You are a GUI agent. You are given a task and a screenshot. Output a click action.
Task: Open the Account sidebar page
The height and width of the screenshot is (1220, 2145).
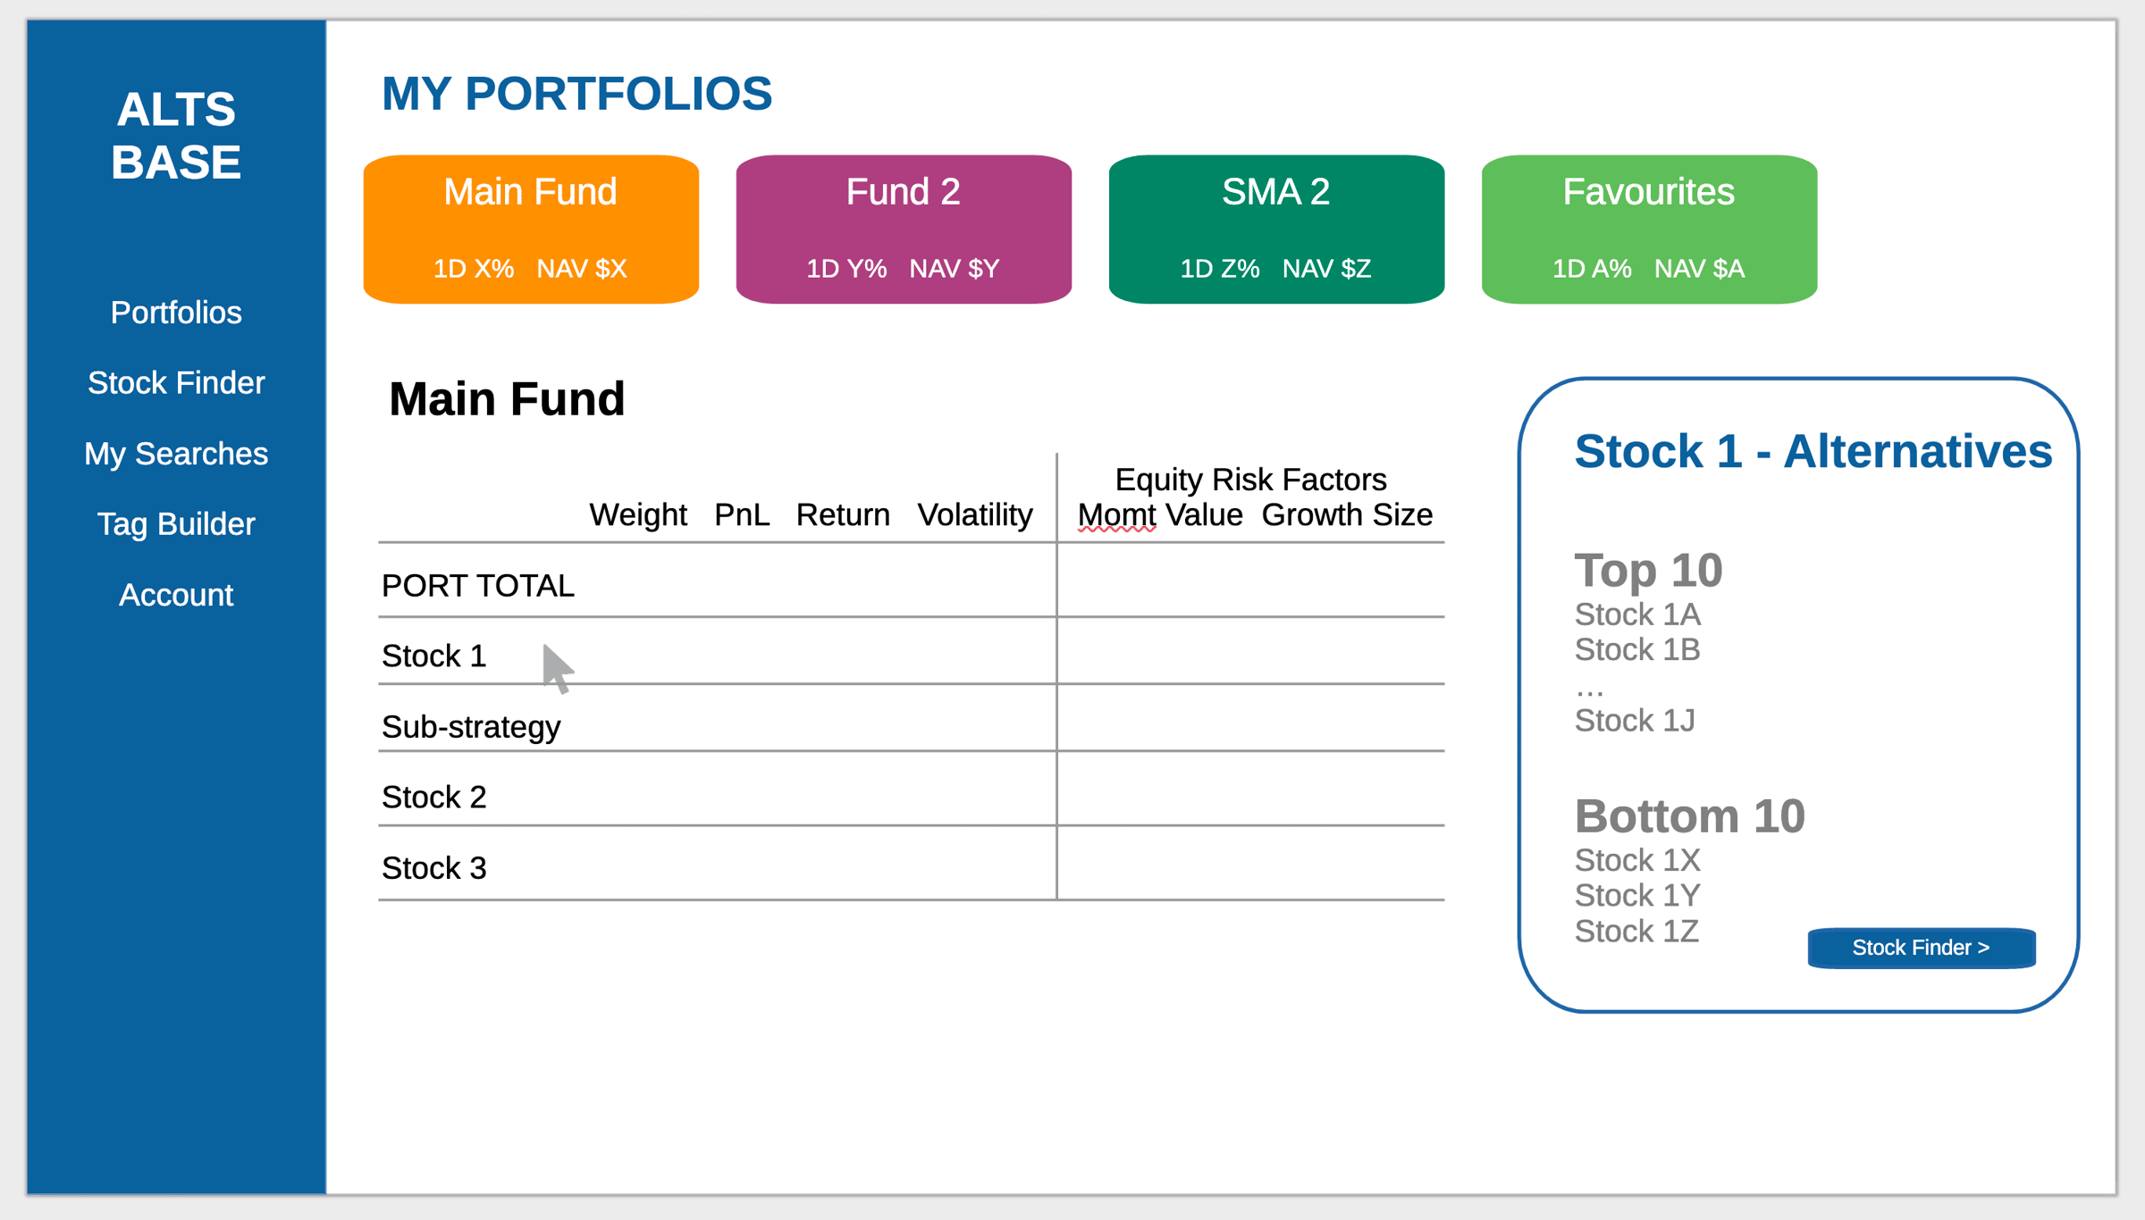click(x=176, y=595)
